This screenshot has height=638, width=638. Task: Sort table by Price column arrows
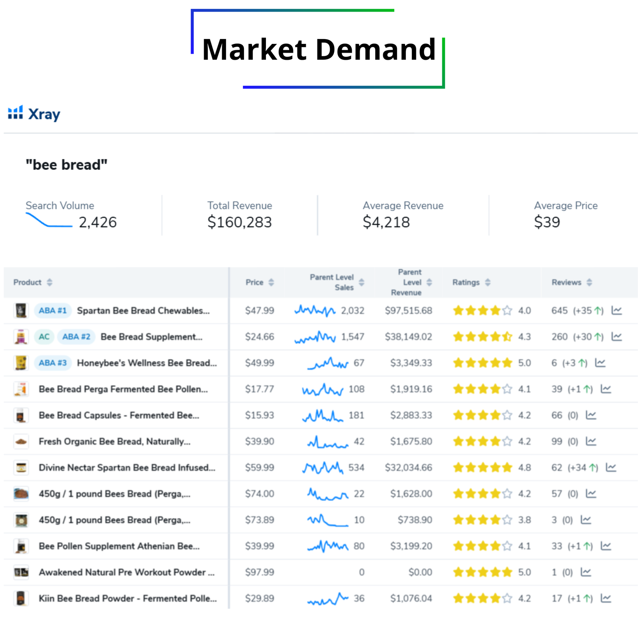pyautogui.click(x=271, y=282)
